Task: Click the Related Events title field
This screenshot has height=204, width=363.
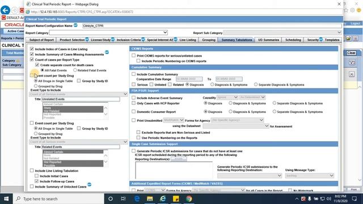Action: click(x=81, y=147)
